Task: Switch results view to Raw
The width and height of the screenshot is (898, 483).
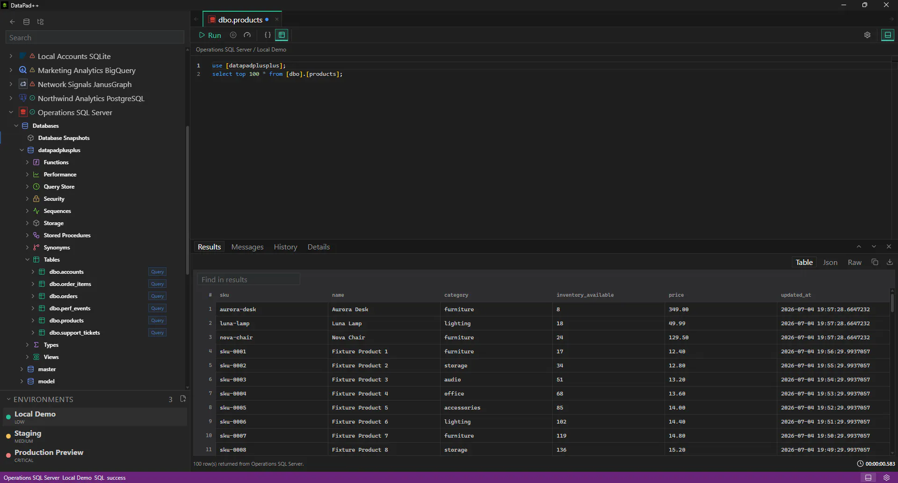Action: point(855,263)
